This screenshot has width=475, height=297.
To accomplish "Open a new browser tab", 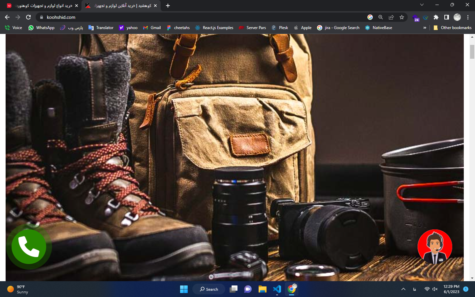I will click(168, 6).
